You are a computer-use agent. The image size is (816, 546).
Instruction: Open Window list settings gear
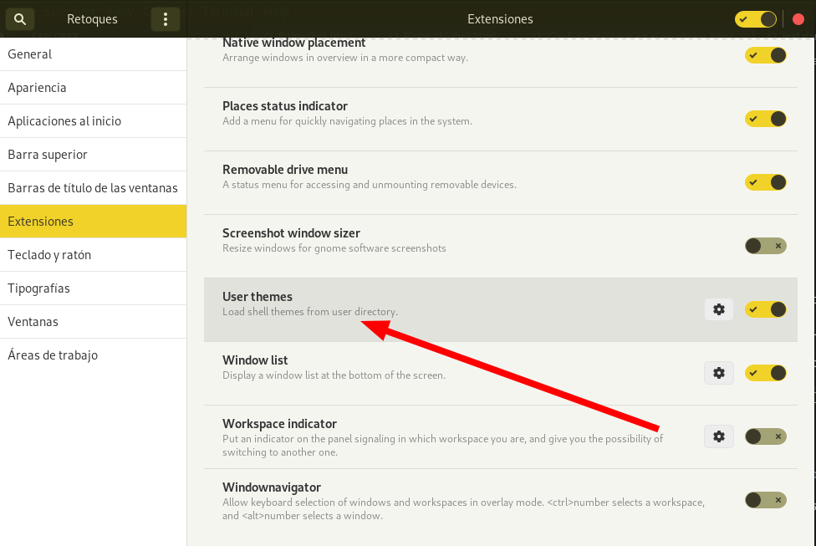click(x=718, y=373)
